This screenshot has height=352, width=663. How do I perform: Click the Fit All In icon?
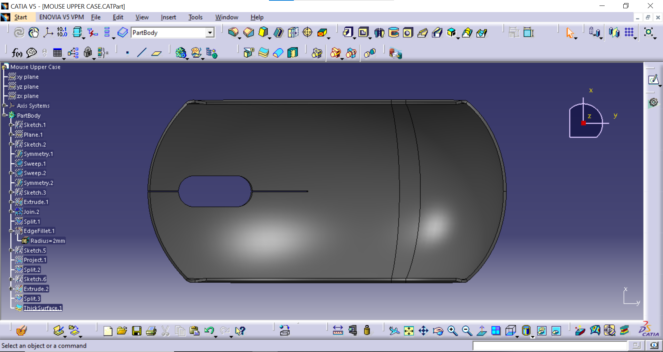(409, 331)
